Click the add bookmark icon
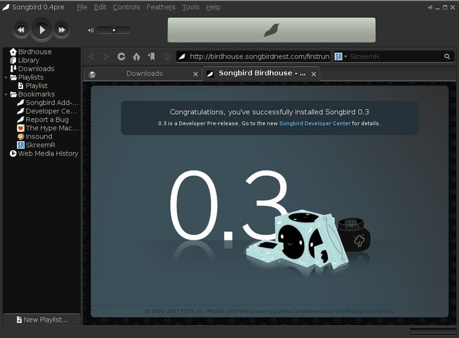 [151, 56]
